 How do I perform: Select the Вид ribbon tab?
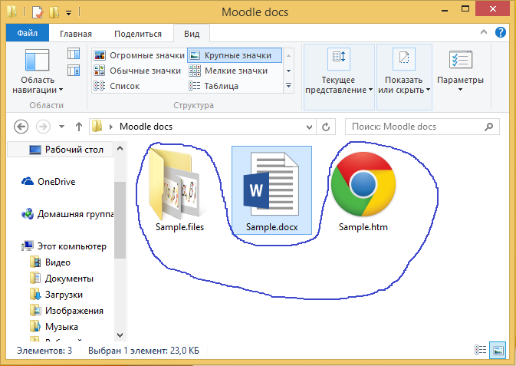(192, 34)
